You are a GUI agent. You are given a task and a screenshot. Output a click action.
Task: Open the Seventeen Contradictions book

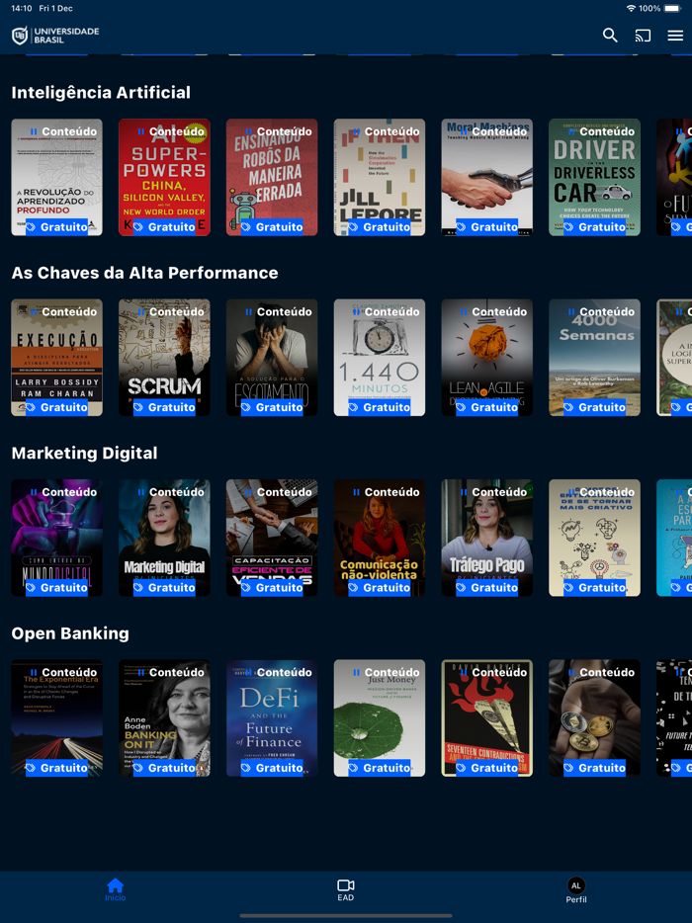click(x=487, y=717)
